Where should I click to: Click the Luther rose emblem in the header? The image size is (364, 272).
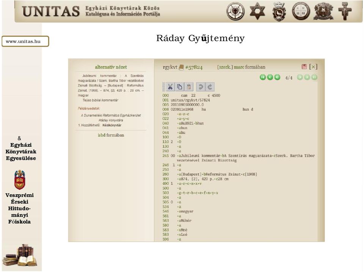(235, 11)
